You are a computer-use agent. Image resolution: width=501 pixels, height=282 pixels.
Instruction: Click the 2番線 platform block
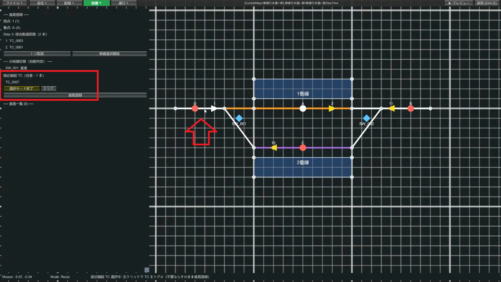tap(303, 167)
